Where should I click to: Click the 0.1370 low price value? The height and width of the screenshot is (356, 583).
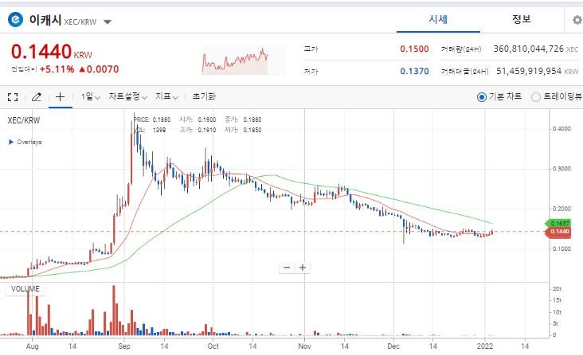click(x=414, y=72)
